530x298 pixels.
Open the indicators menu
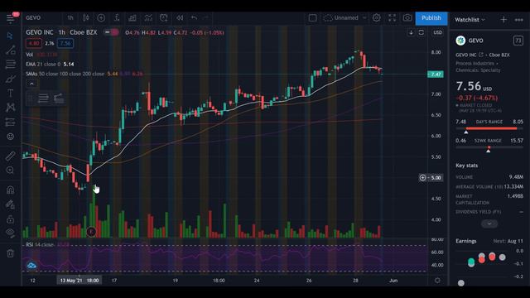point(117,18)
